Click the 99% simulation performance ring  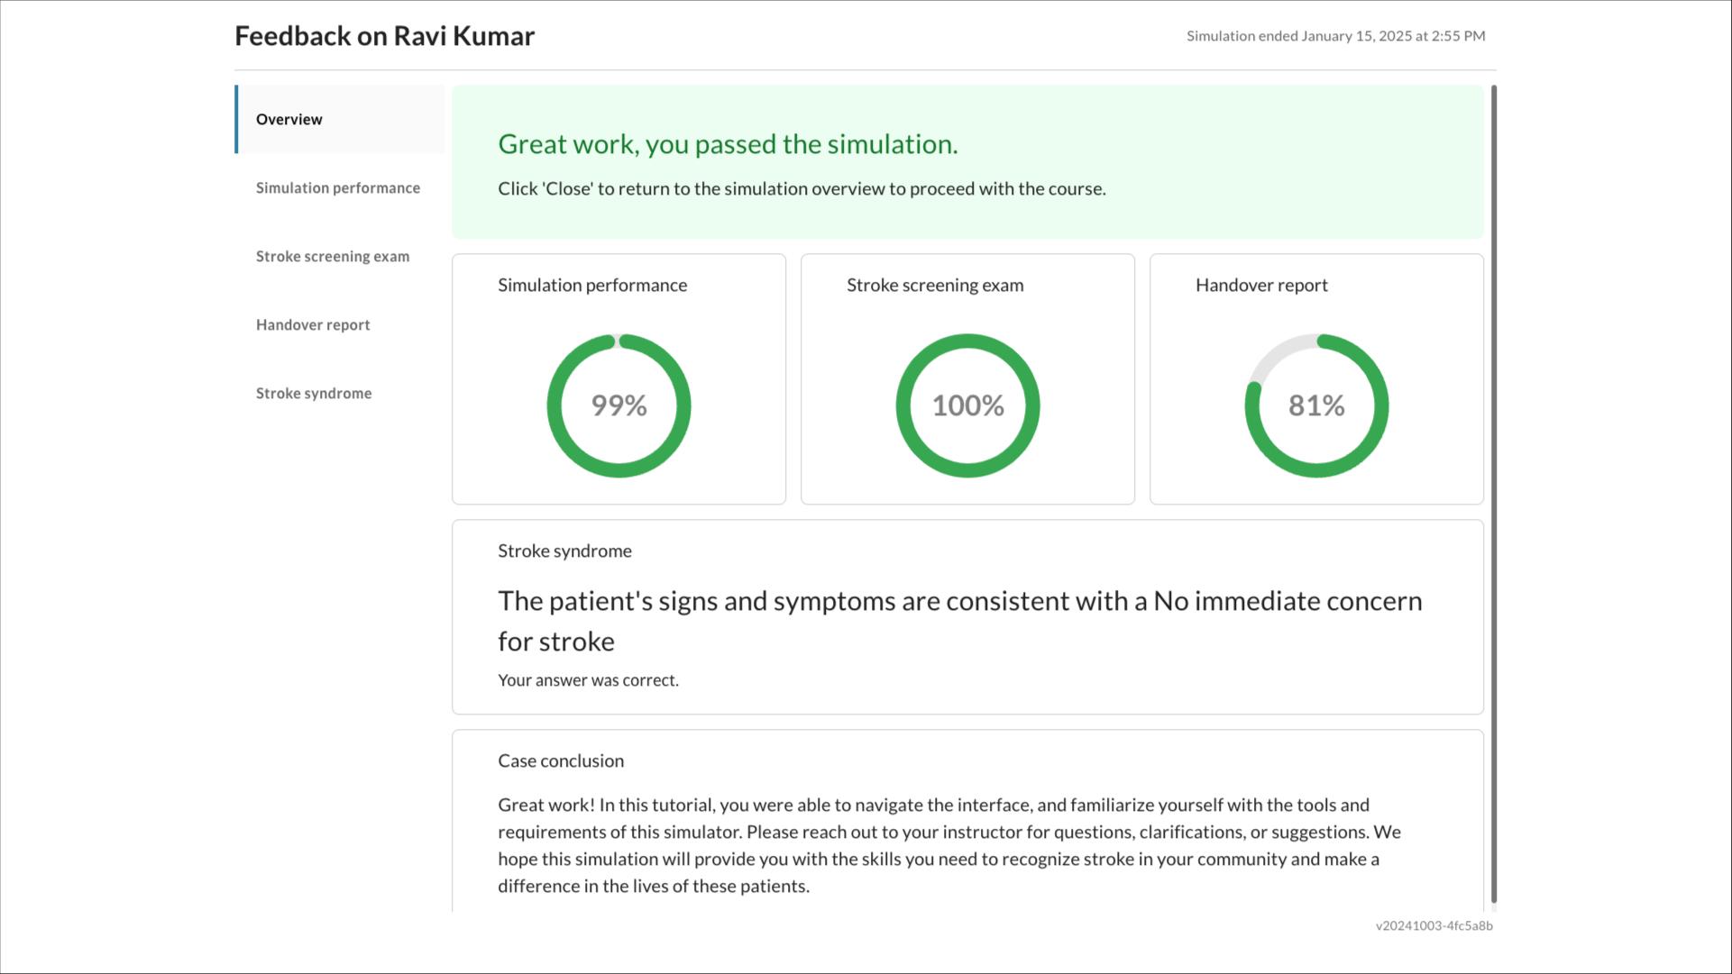tap(619, 405)
